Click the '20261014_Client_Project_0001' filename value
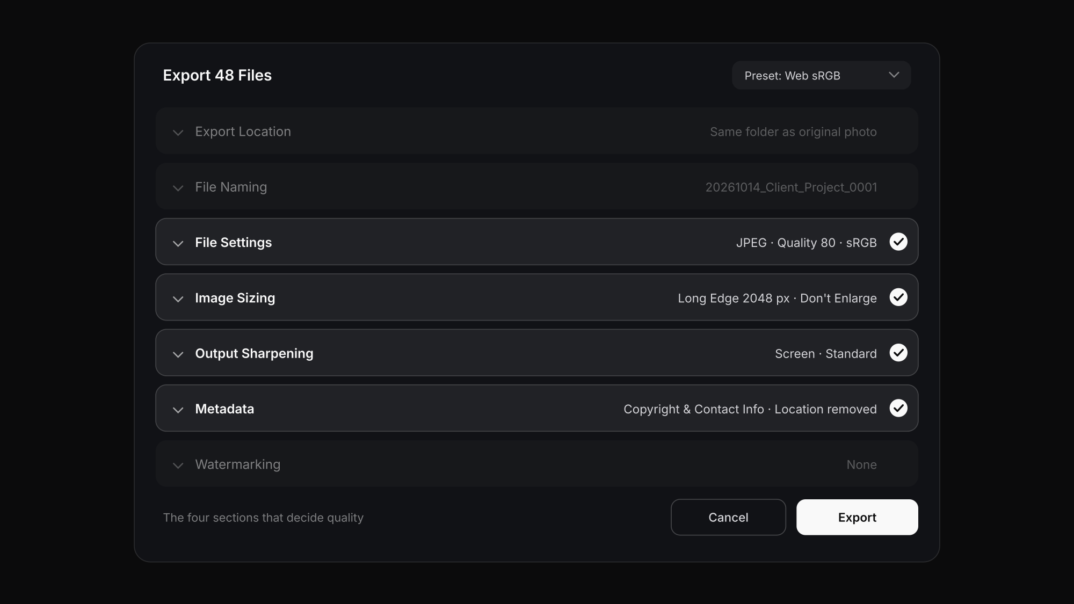1074x604 pixels. pyautogui.click(x=791, y=187)
